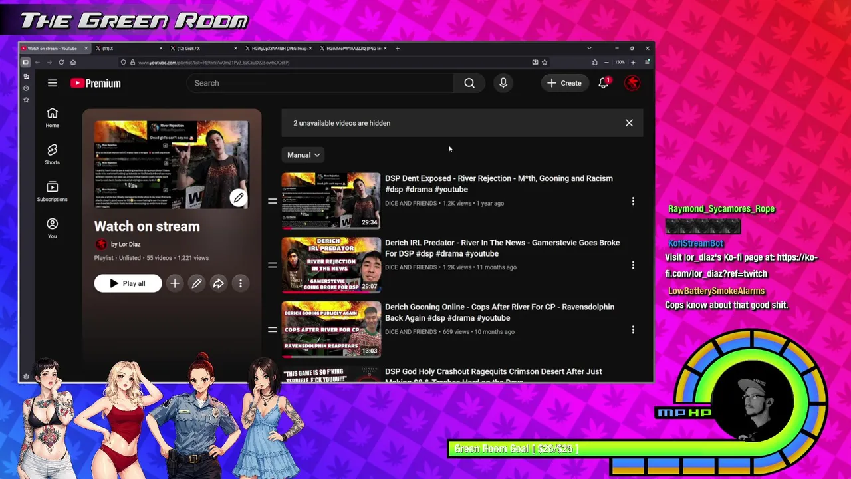Viewport: 851px width, 479px height.
Task: Click the browser address bar URL
Action: tap(213, 62)
